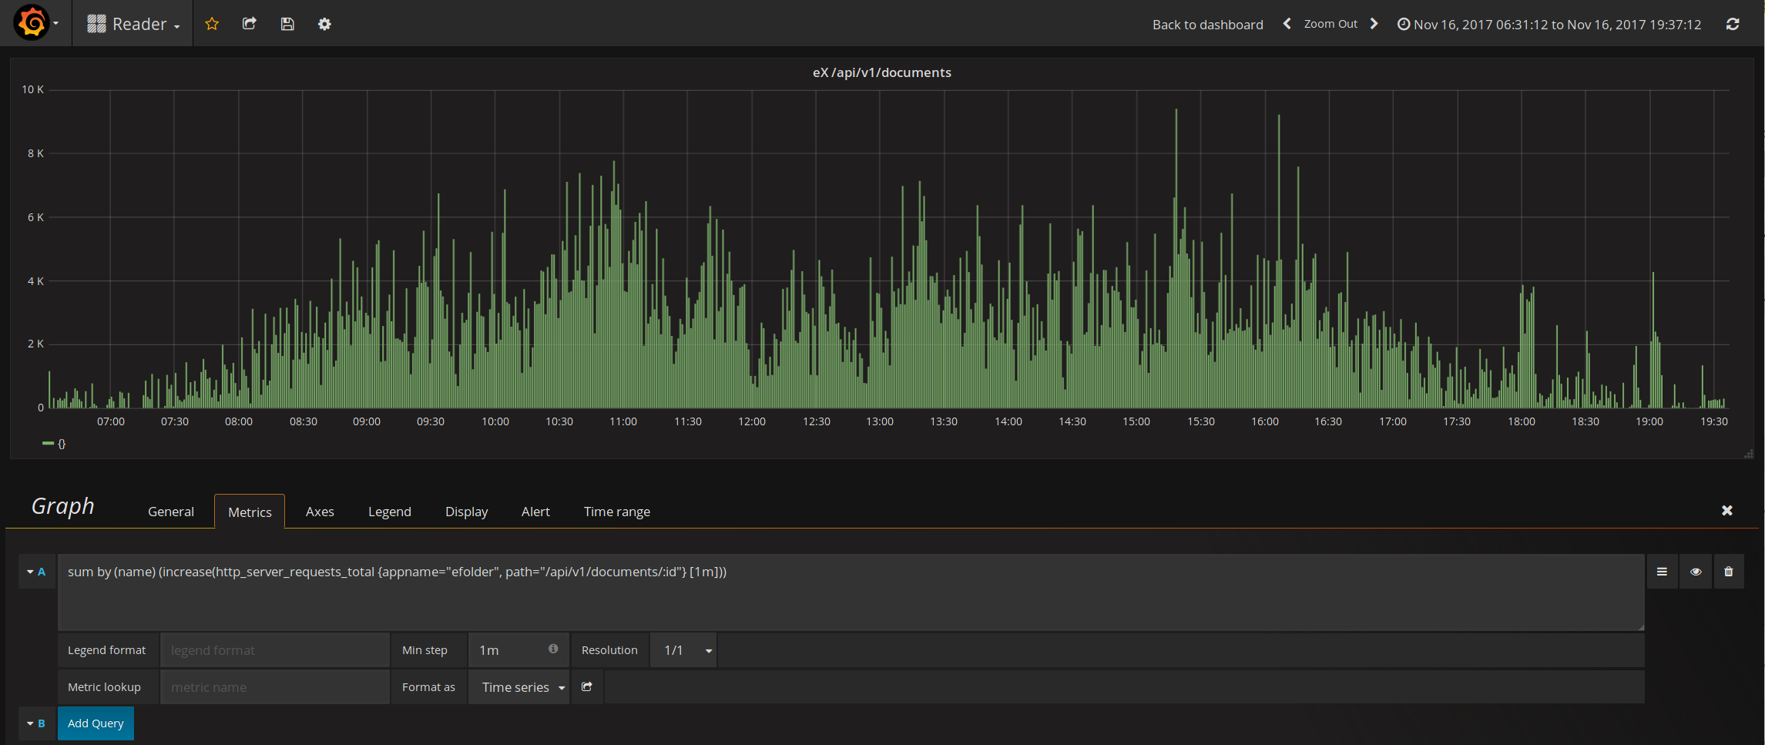This screenshot has width=1765, height=745.
Task: Open the Legend tab
Action: pos(390,512)
